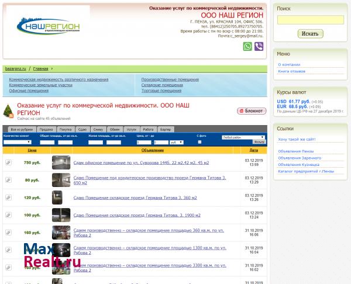Viewport: 351px width, 284px height.
Task: Open 'Каталог предприятий г.Пензы' link
Action: pyautogui.click(x=306, y=172)
